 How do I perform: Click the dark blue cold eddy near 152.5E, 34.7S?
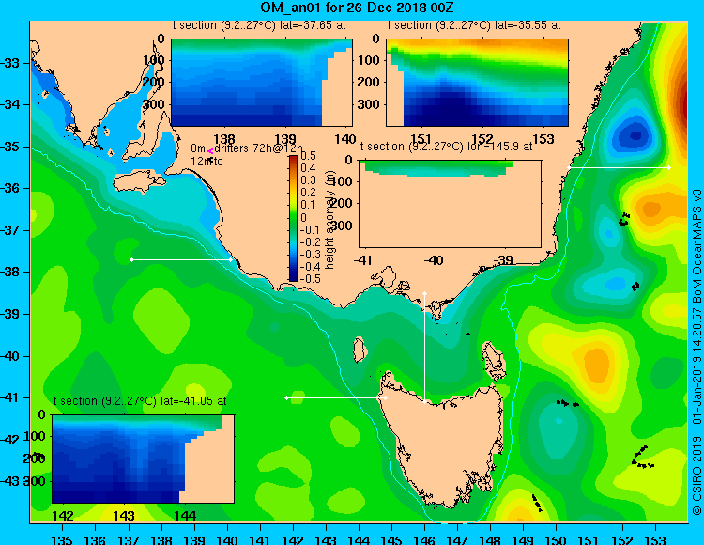click(x=635, y=134)
